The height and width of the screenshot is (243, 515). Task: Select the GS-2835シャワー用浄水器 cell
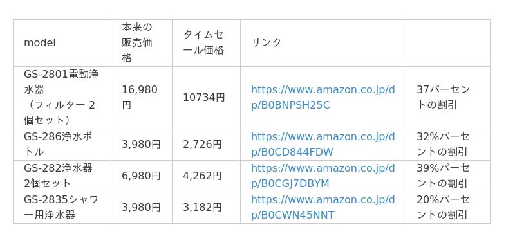pos(62,208)
